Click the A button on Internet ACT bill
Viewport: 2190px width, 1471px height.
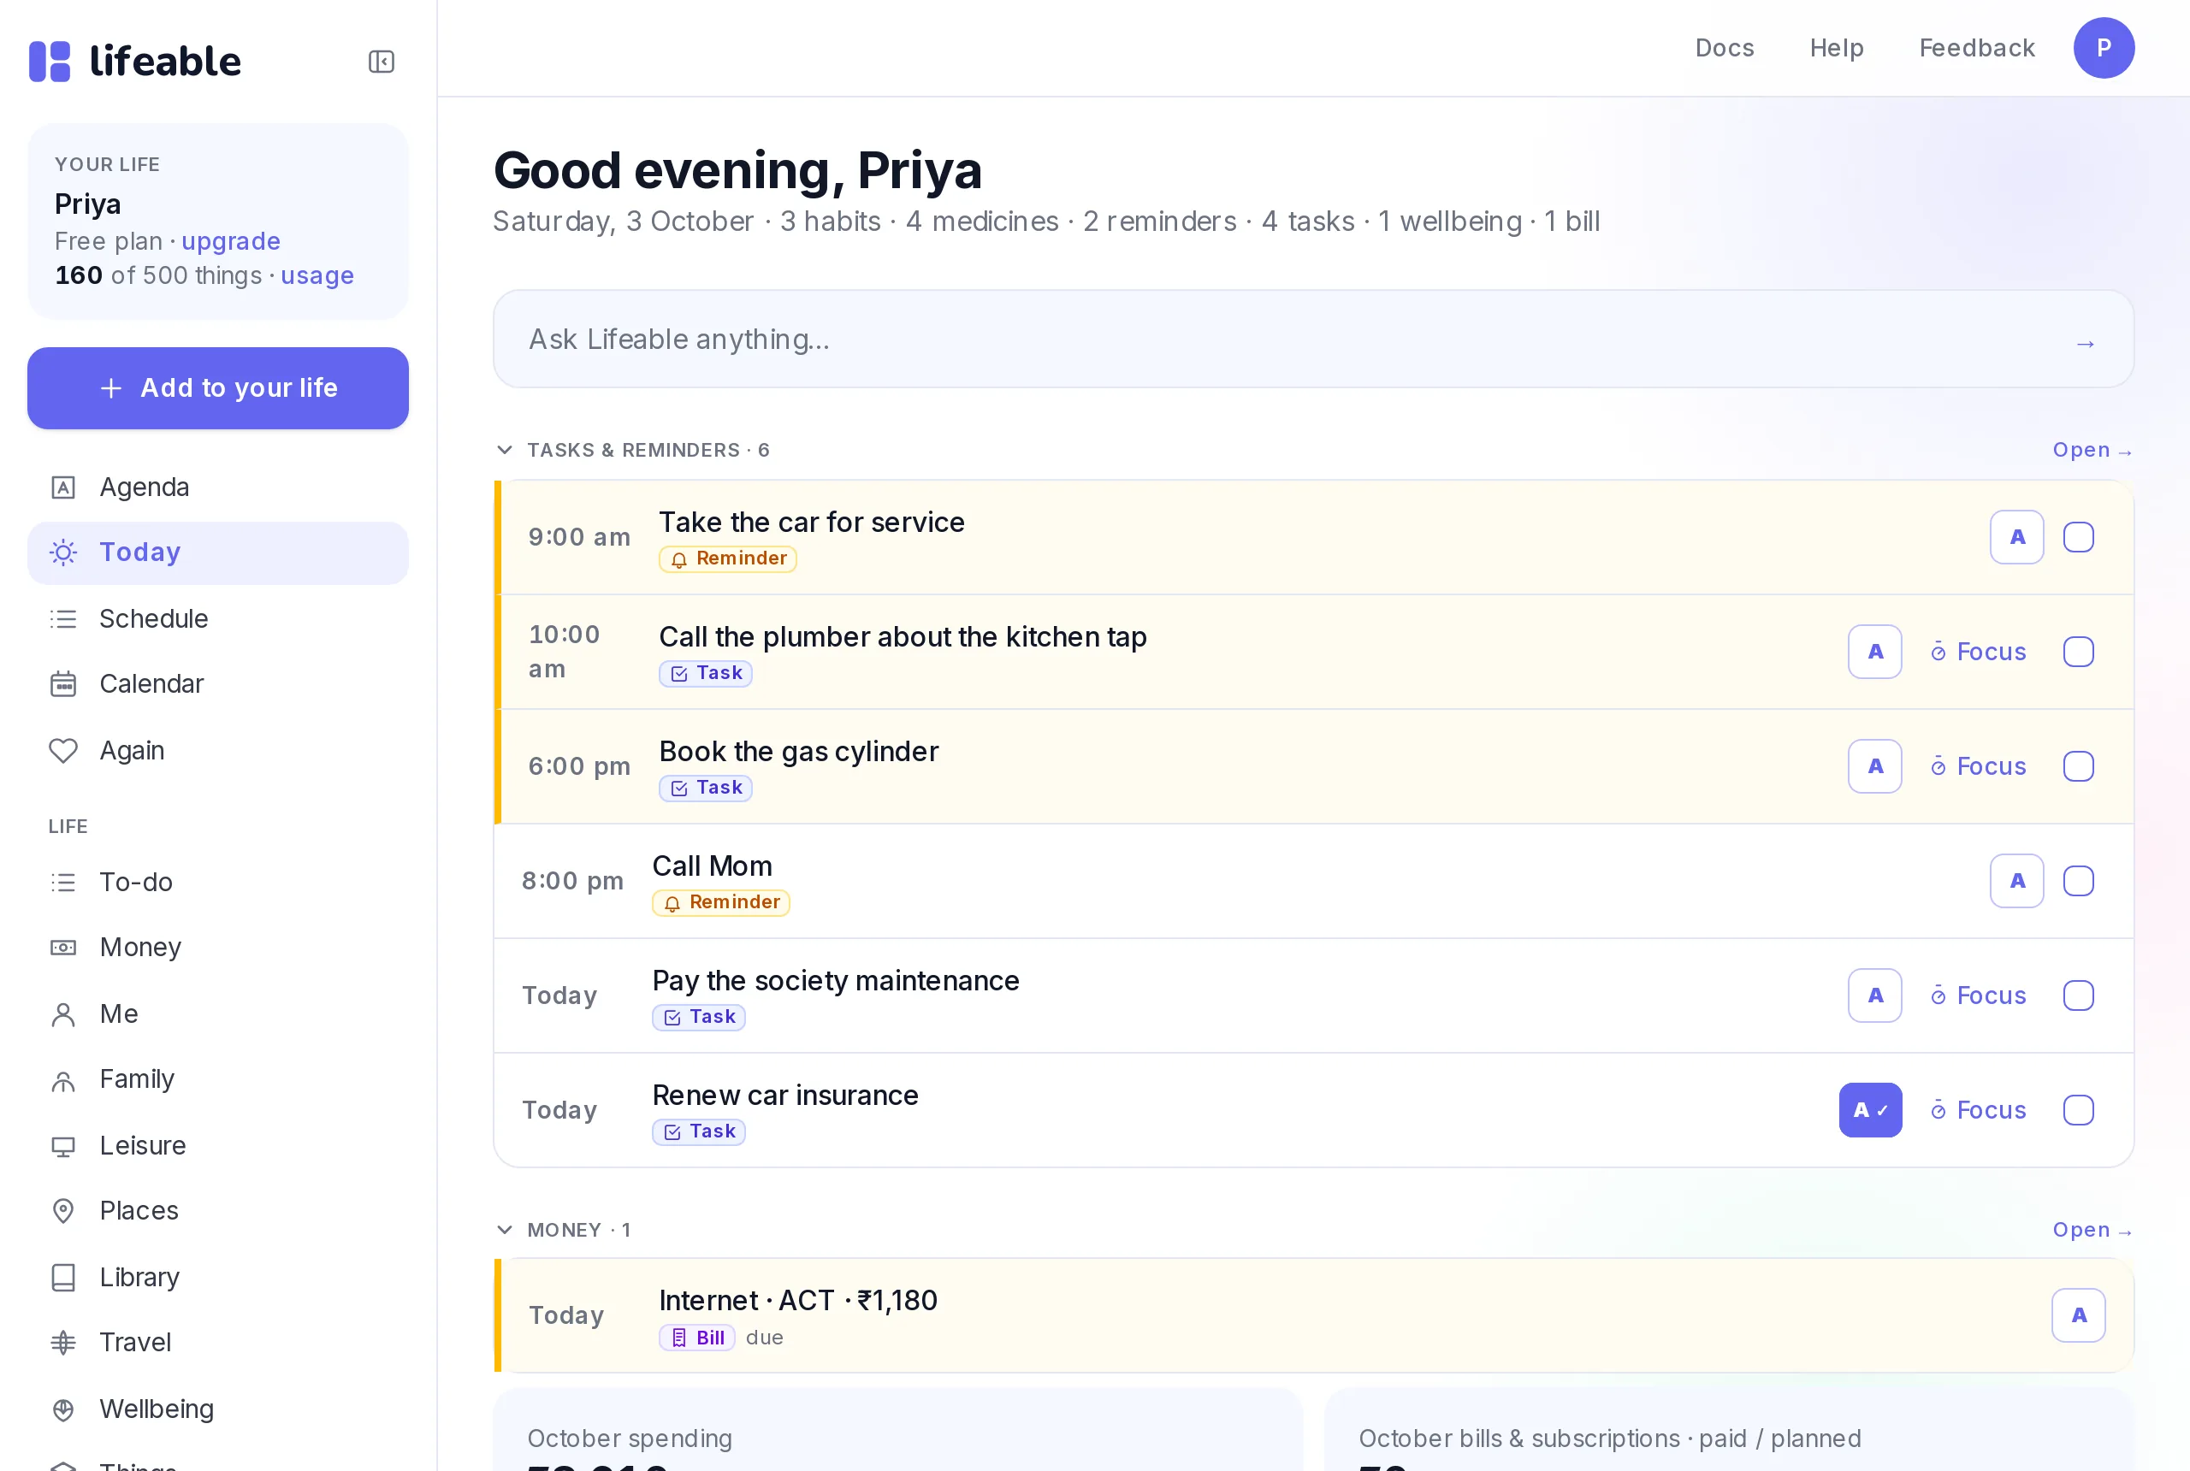[x=2078, y=1315]
